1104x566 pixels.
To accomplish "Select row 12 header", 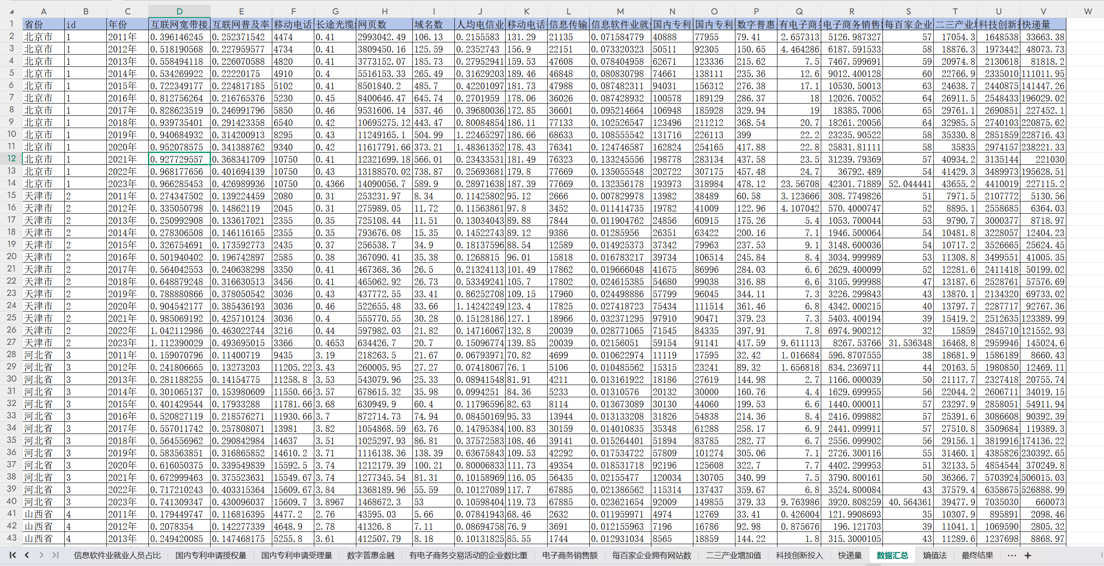I will [11, 159].
